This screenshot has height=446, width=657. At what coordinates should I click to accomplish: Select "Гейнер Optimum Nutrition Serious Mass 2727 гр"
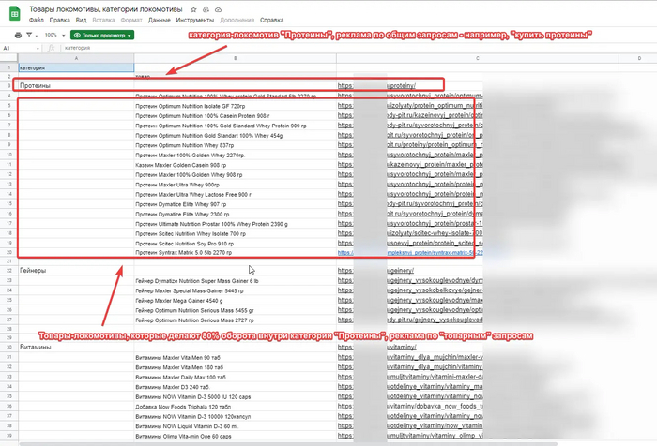(x=235, y=320)
